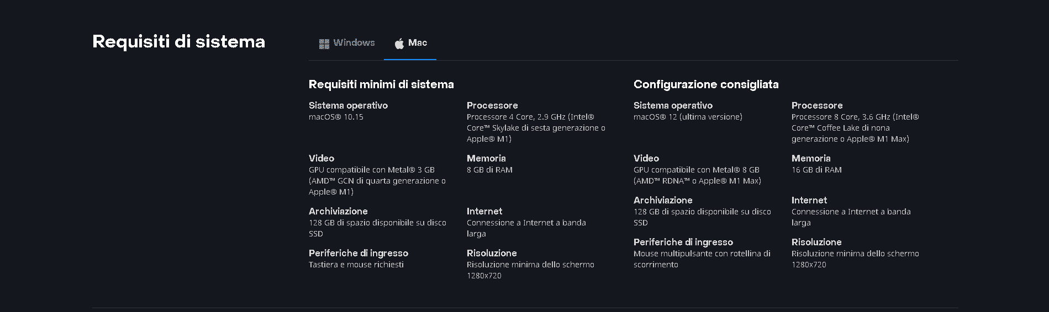1049x312 pixels.
Task: Click the macOS 10.15 operating system text
Action: click(x=336, y=117)
